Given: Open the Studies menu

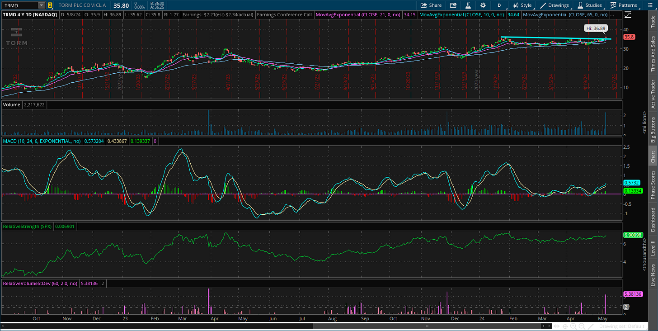Looking at the screenshot, I should [x=590, y=5].
